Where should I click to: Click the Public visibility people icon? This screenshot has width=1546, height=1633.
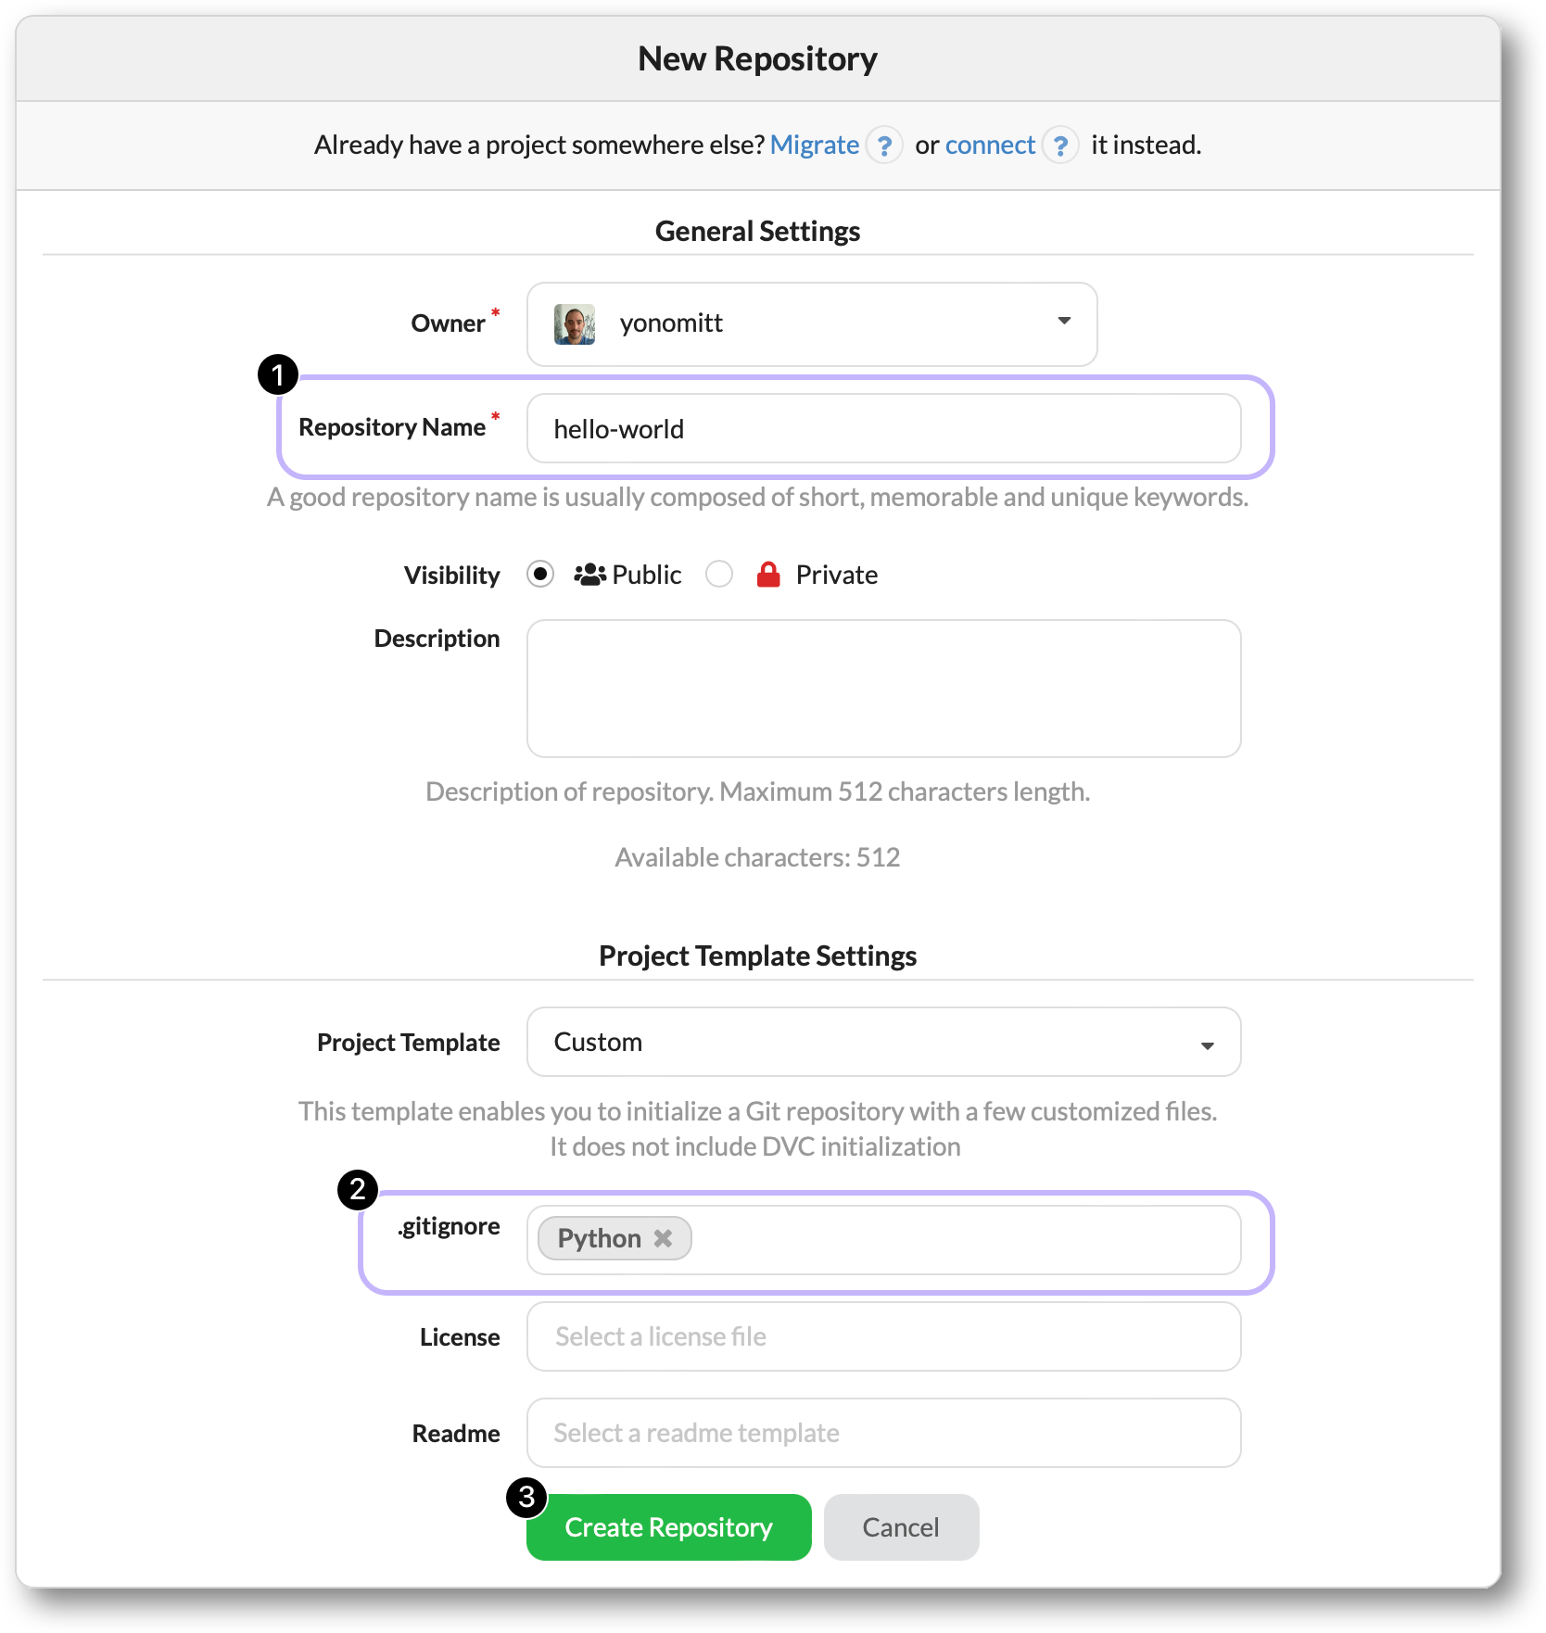[x=589, y=574]
